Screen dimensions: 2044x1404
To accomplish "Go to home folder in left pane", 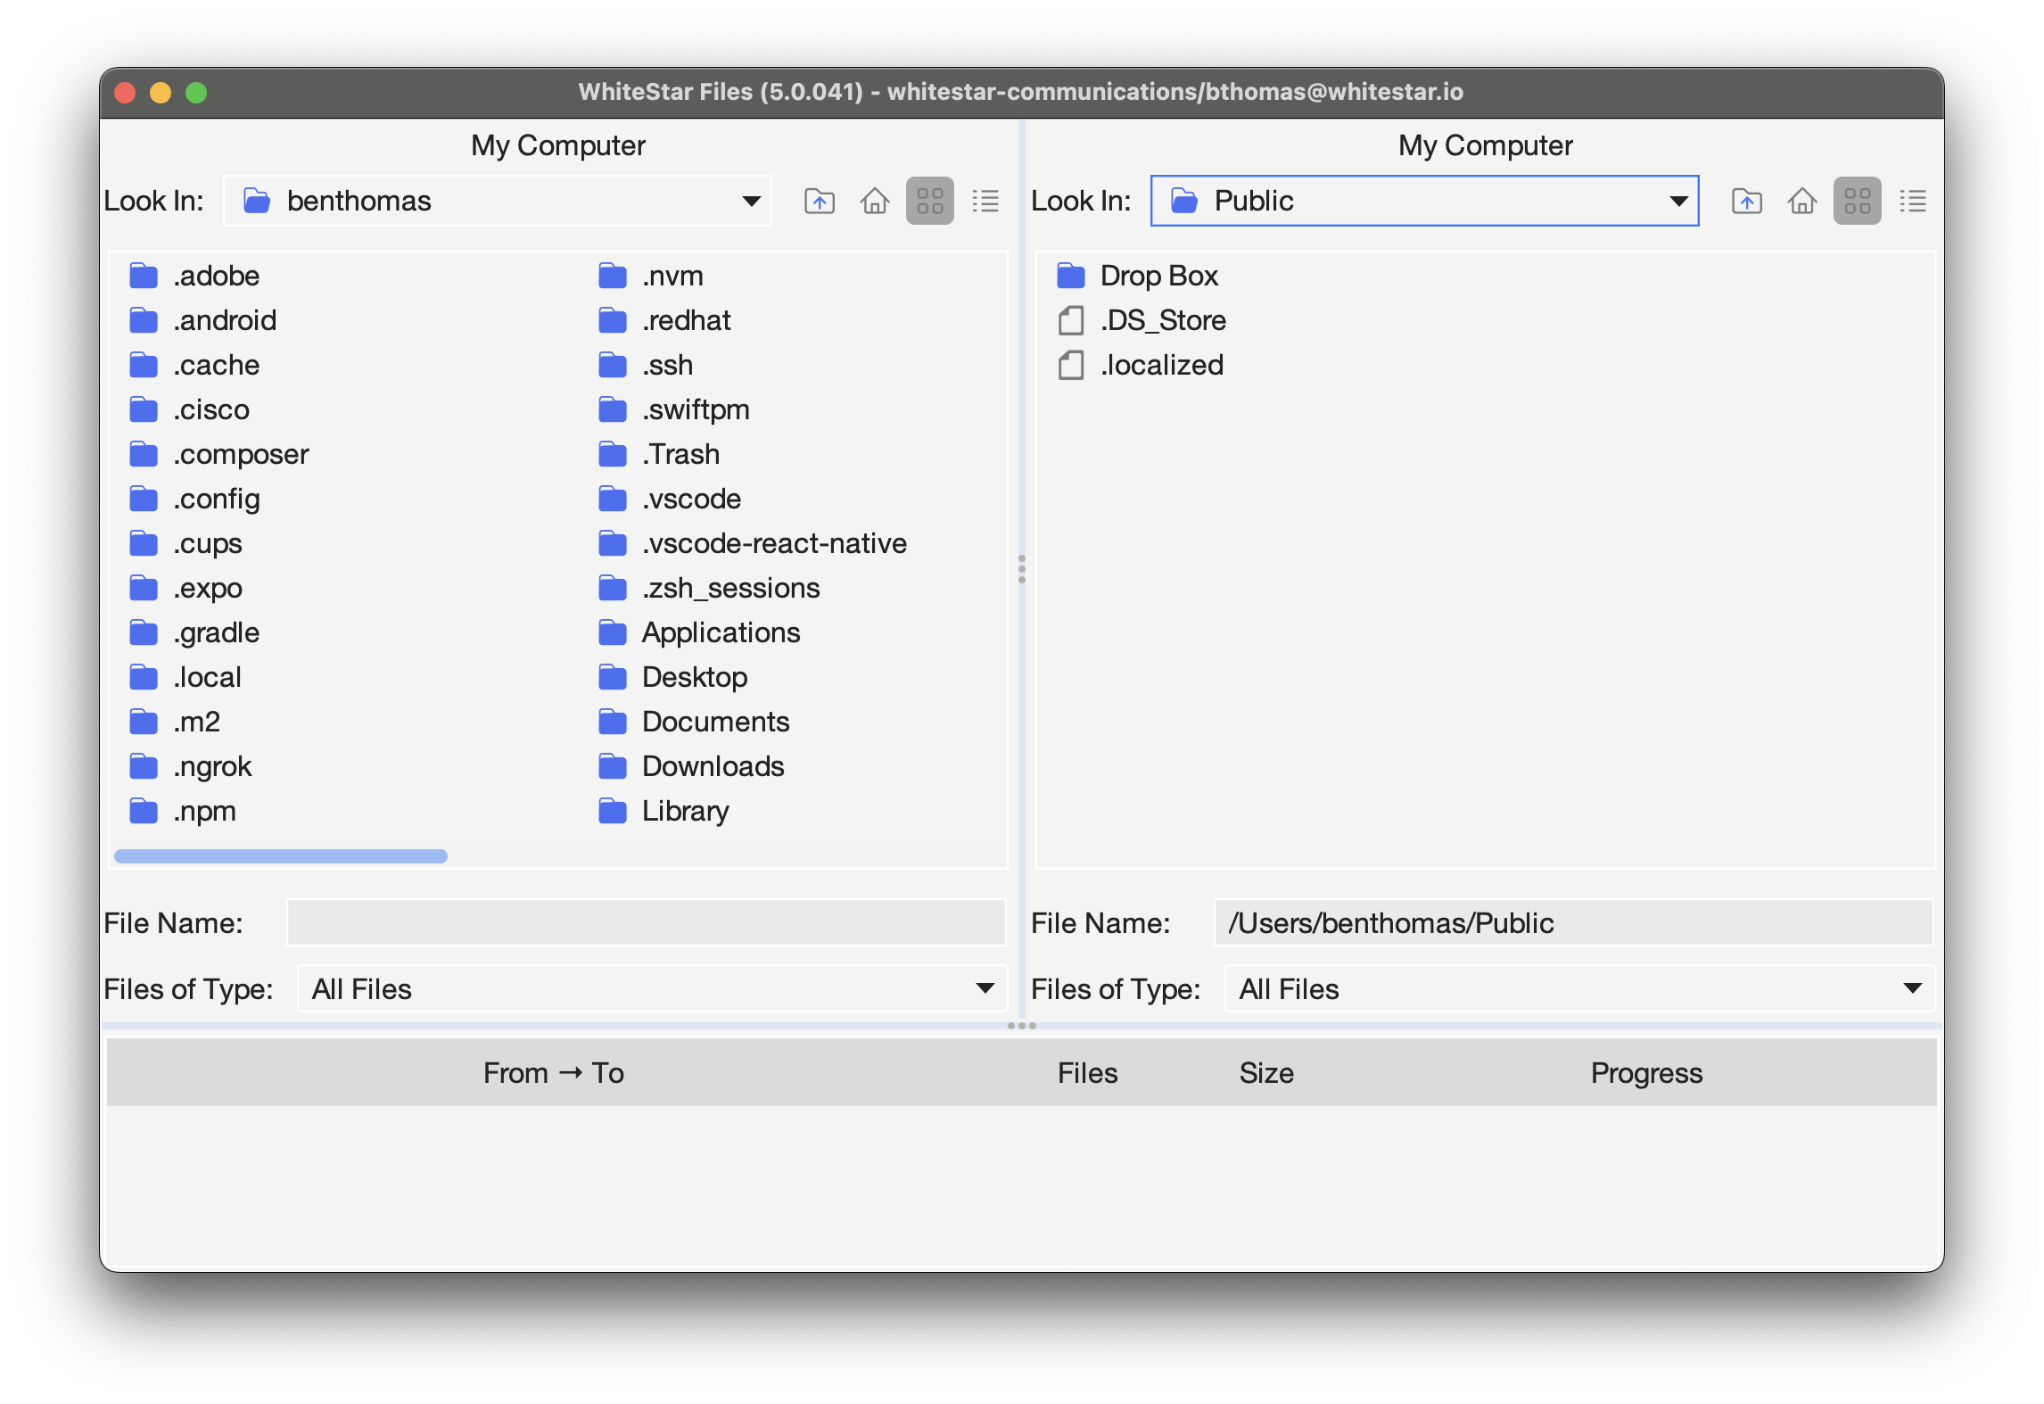I will (875, 201).
